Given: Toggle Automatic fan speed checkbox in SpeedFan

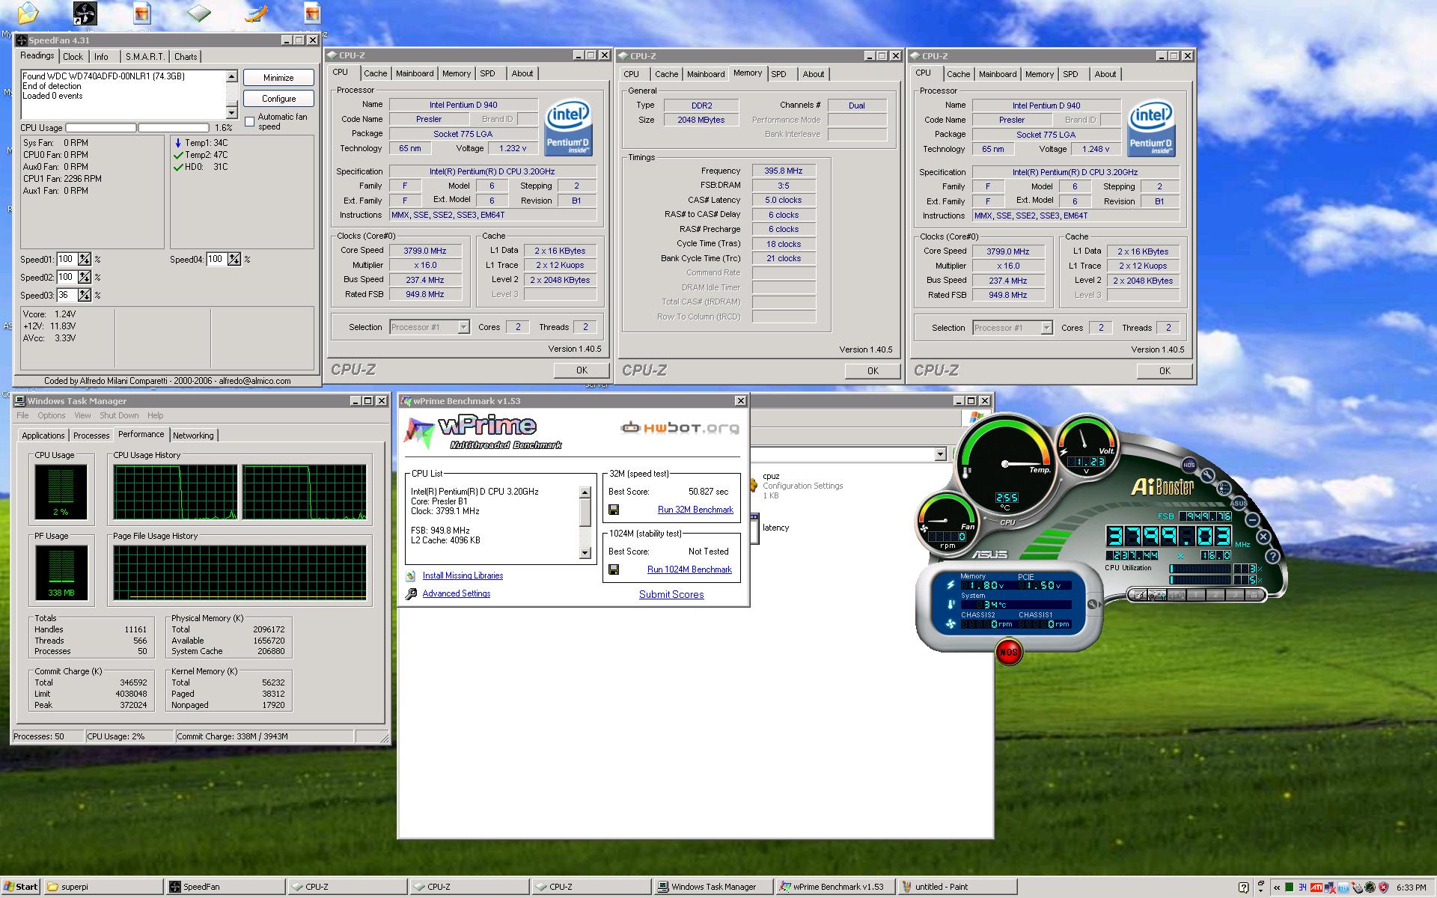Looking at the screenshot, I should pyautogui.click(x=250, y=121).
